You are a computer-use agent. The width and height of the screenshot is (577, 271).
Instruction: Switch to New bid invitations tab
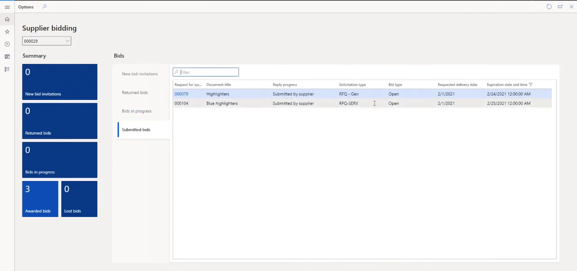point(140,74)
